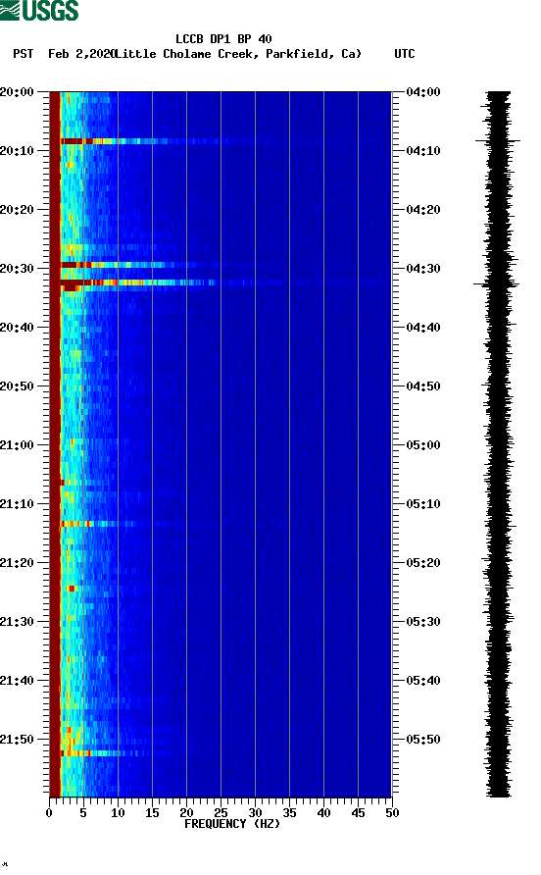
Task: Click the event streak near 21:52
Action: click(x=106, y=753)
